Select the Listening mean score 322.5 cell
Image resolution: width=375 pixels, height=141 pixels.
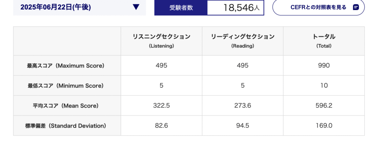(161, 105)
